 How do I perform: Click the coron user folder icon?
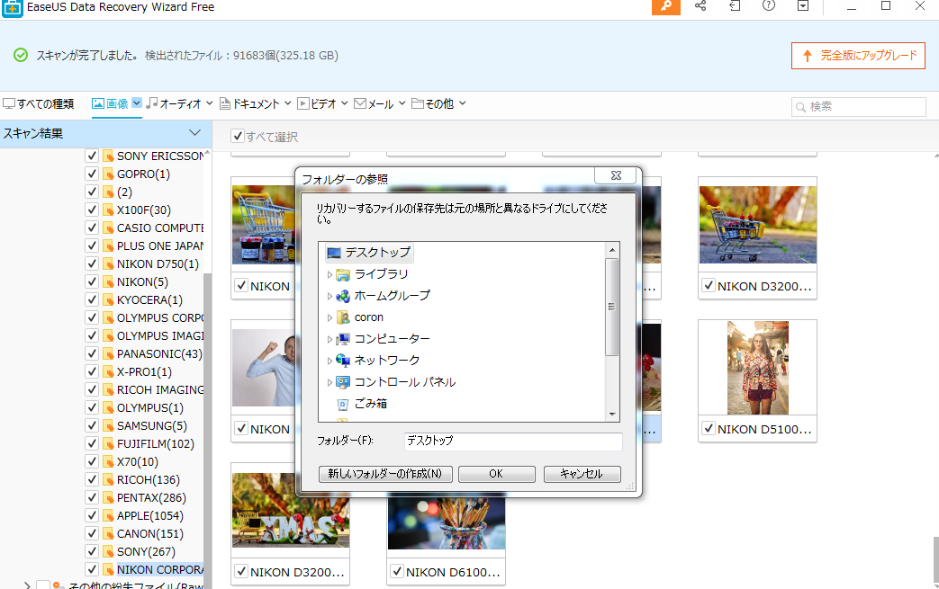(342, 317)
